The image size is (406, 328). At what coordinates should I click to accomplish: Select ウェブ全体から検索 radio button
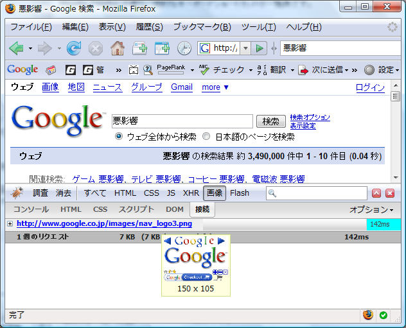click(119, 136)
